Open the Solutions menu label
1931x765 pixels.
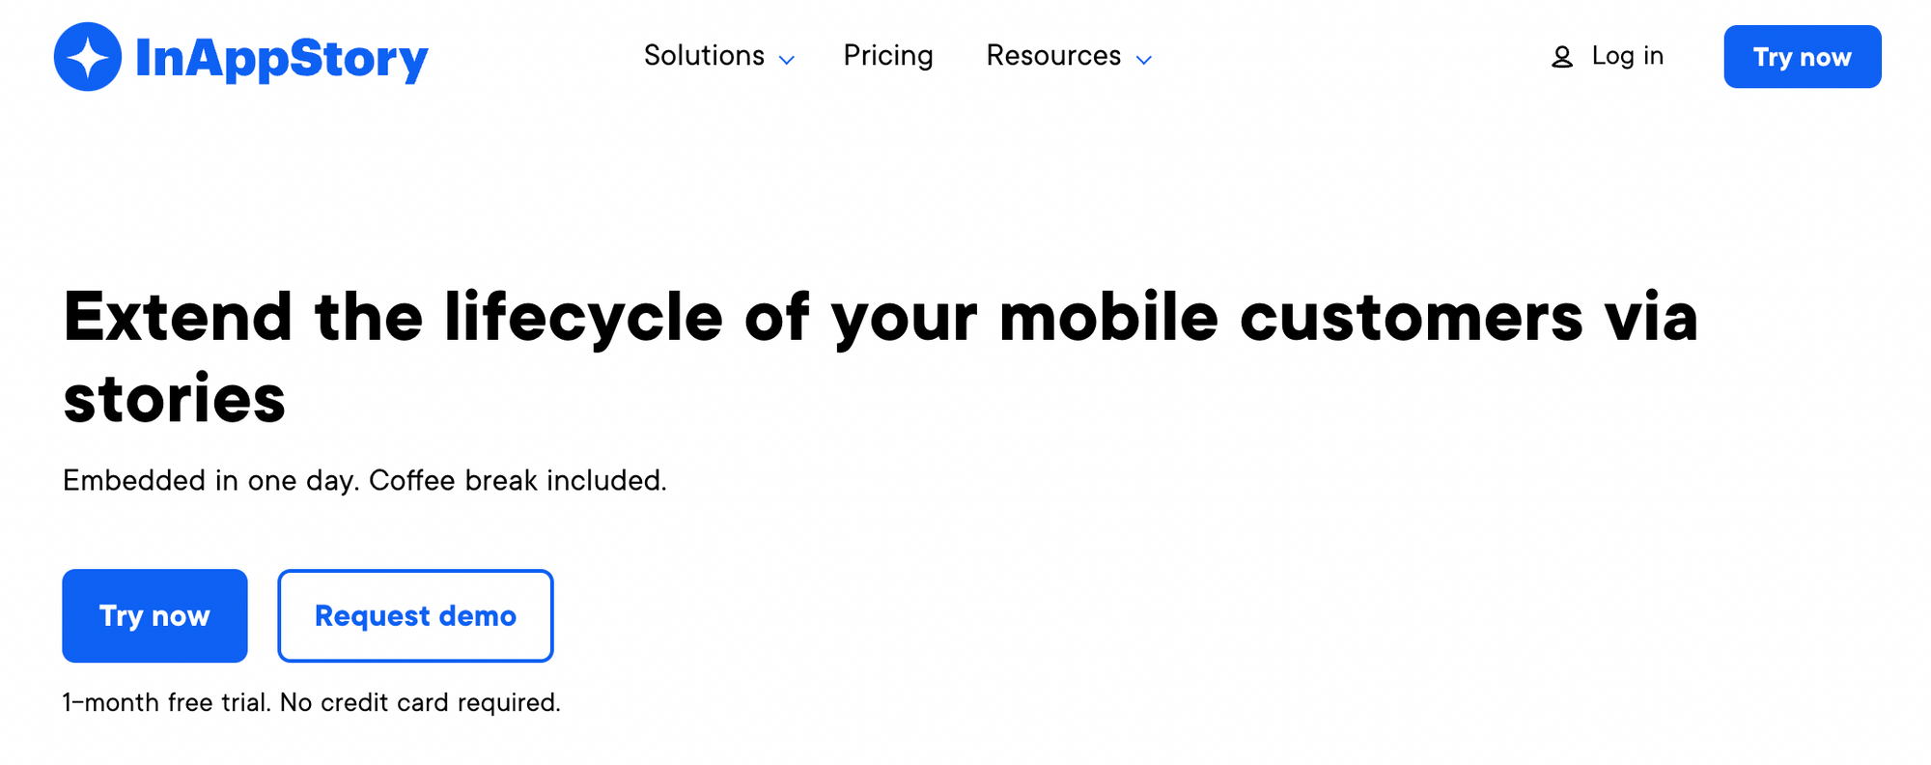pos(704,56)
